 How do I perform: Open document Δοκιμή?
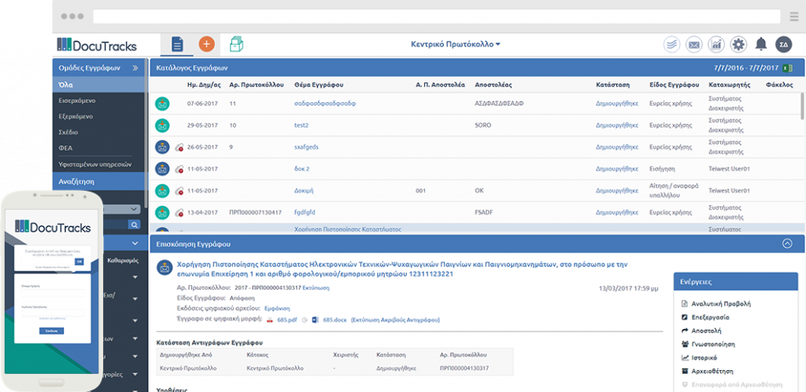point(304,191)
